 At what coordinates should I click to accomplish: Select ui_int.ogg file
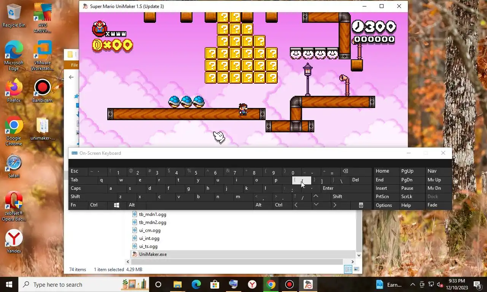pos(149,238)
